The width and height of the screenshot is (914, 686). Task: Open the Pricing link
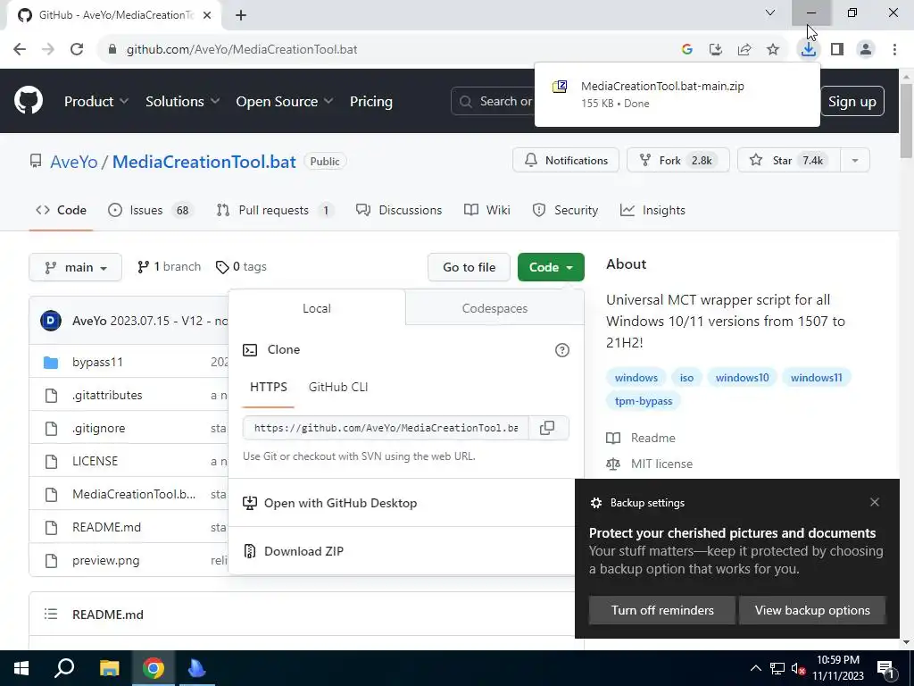point(370,102)
